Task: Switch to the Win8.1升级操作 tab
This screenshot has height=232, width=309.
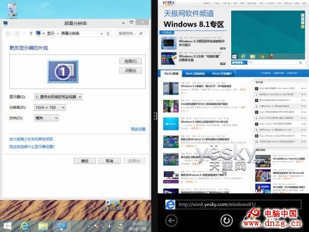Action: (x=222, y=74)
